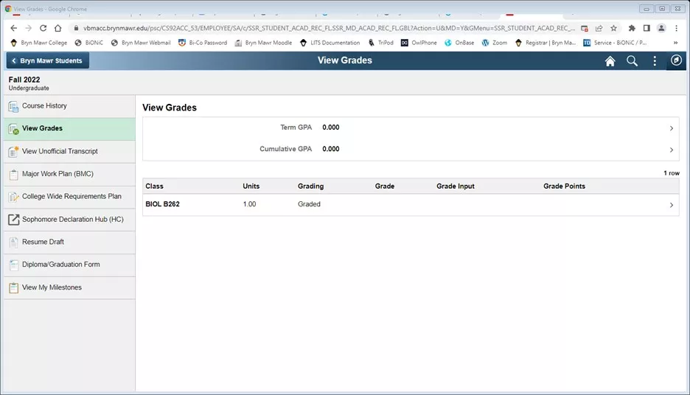The height and width of the screenshot is (395, 690).
Task: Open Registrar bookmark
Action: 546,43
